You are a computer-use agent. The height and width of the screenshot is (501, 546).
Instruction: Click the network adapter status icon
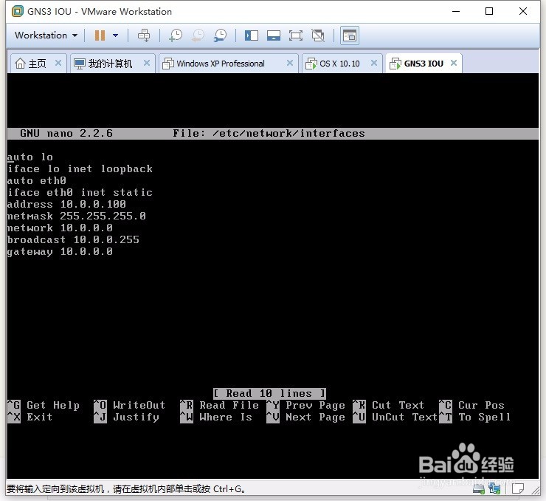(494, 488)
